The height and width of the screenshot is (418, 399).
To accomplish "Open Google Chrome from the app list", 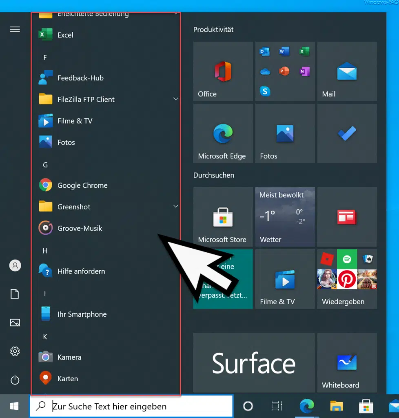I will pos(82,185).
